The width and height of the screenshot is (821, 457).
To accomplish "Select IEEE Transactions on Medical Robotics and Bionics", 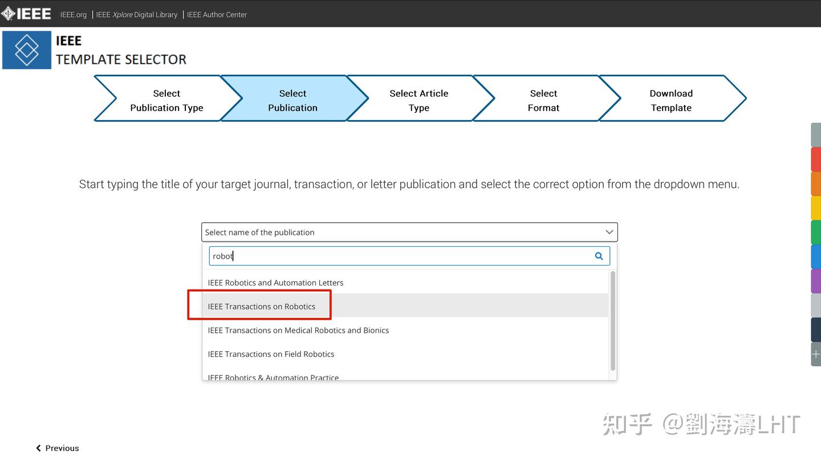I will pos(405,330).
